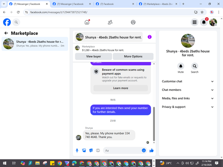223x167 pixels.
Task: Open the Chrome profile avatar
Action: pos(212,12)
